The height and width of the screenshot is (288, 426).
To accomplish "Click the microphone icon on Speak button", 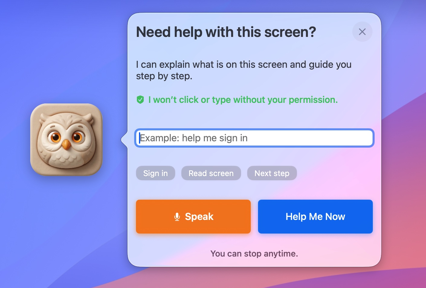I will [177, 217].
